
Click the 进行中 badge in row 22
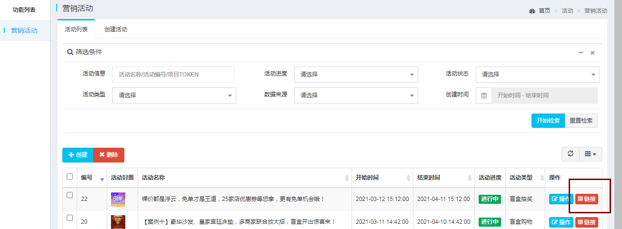point(490,199)
